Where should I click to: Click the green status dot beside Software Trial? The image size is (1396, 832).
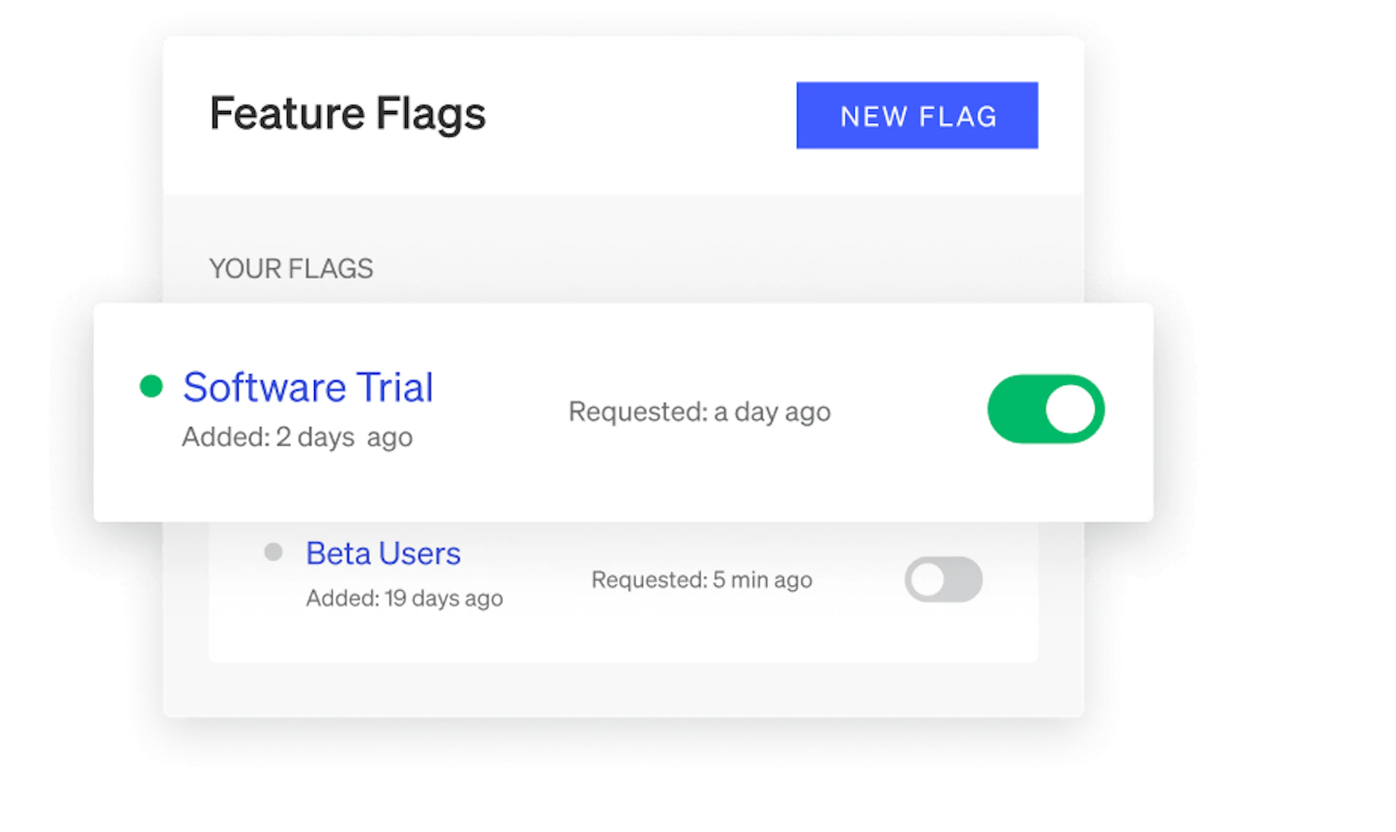click(x=151, y=387)
